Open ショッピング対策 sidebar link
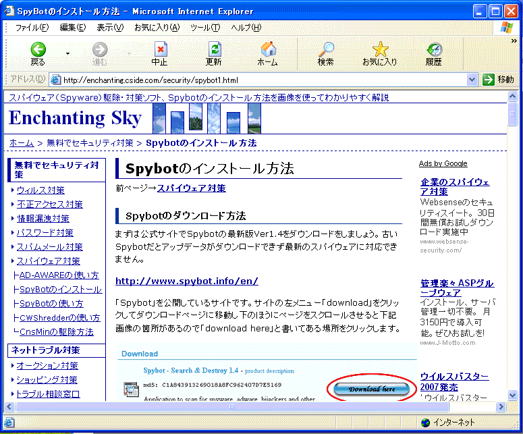This screenshot has height=434, width=523. 47,380
